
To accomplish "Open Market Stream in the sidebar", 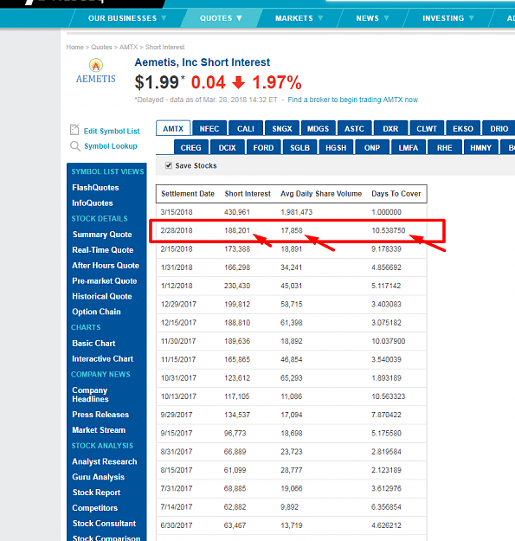I will coord(99,430).
